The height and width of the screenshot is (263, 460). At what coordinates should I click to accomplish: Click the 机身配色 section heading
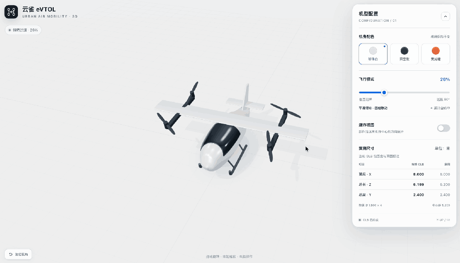pos(366,37)
